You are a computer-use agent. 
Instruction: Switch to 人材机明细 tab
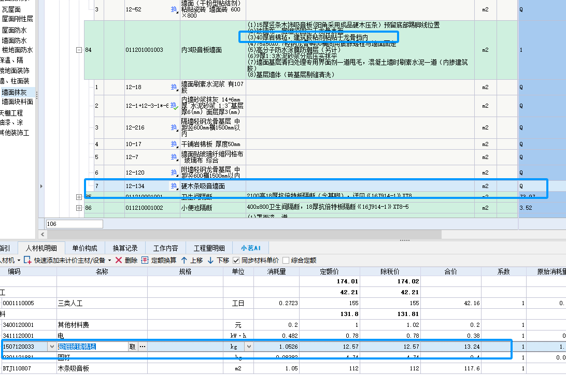click(x=41, y=248)
